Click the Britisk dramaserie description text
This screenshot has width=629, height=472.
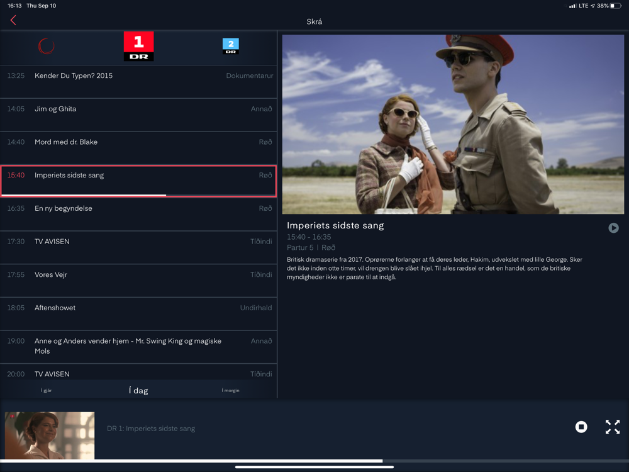[435, 268]
